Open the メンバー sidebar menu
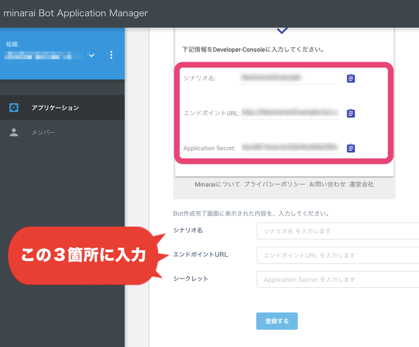Viewport: 419px width, 347px height. [62, 132]
